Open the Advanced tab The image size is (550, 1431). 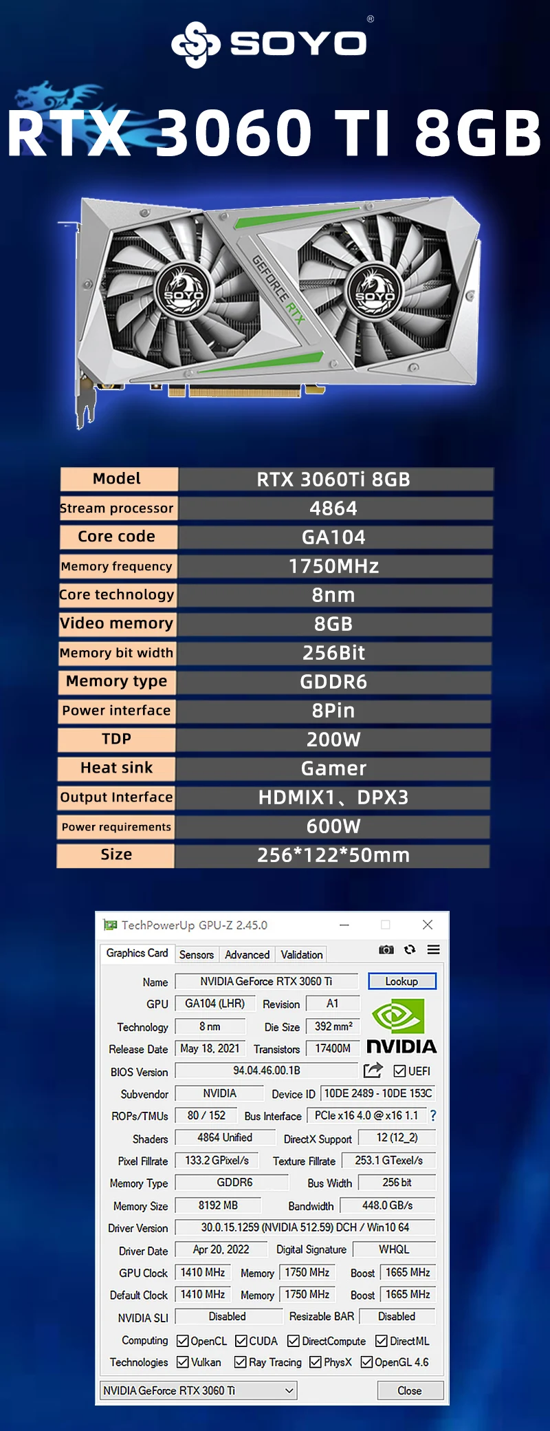tap(247, 955)
